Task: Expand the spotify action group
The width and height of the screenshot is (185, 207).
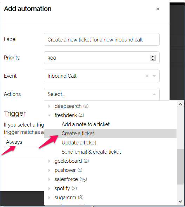Action: 49,188
